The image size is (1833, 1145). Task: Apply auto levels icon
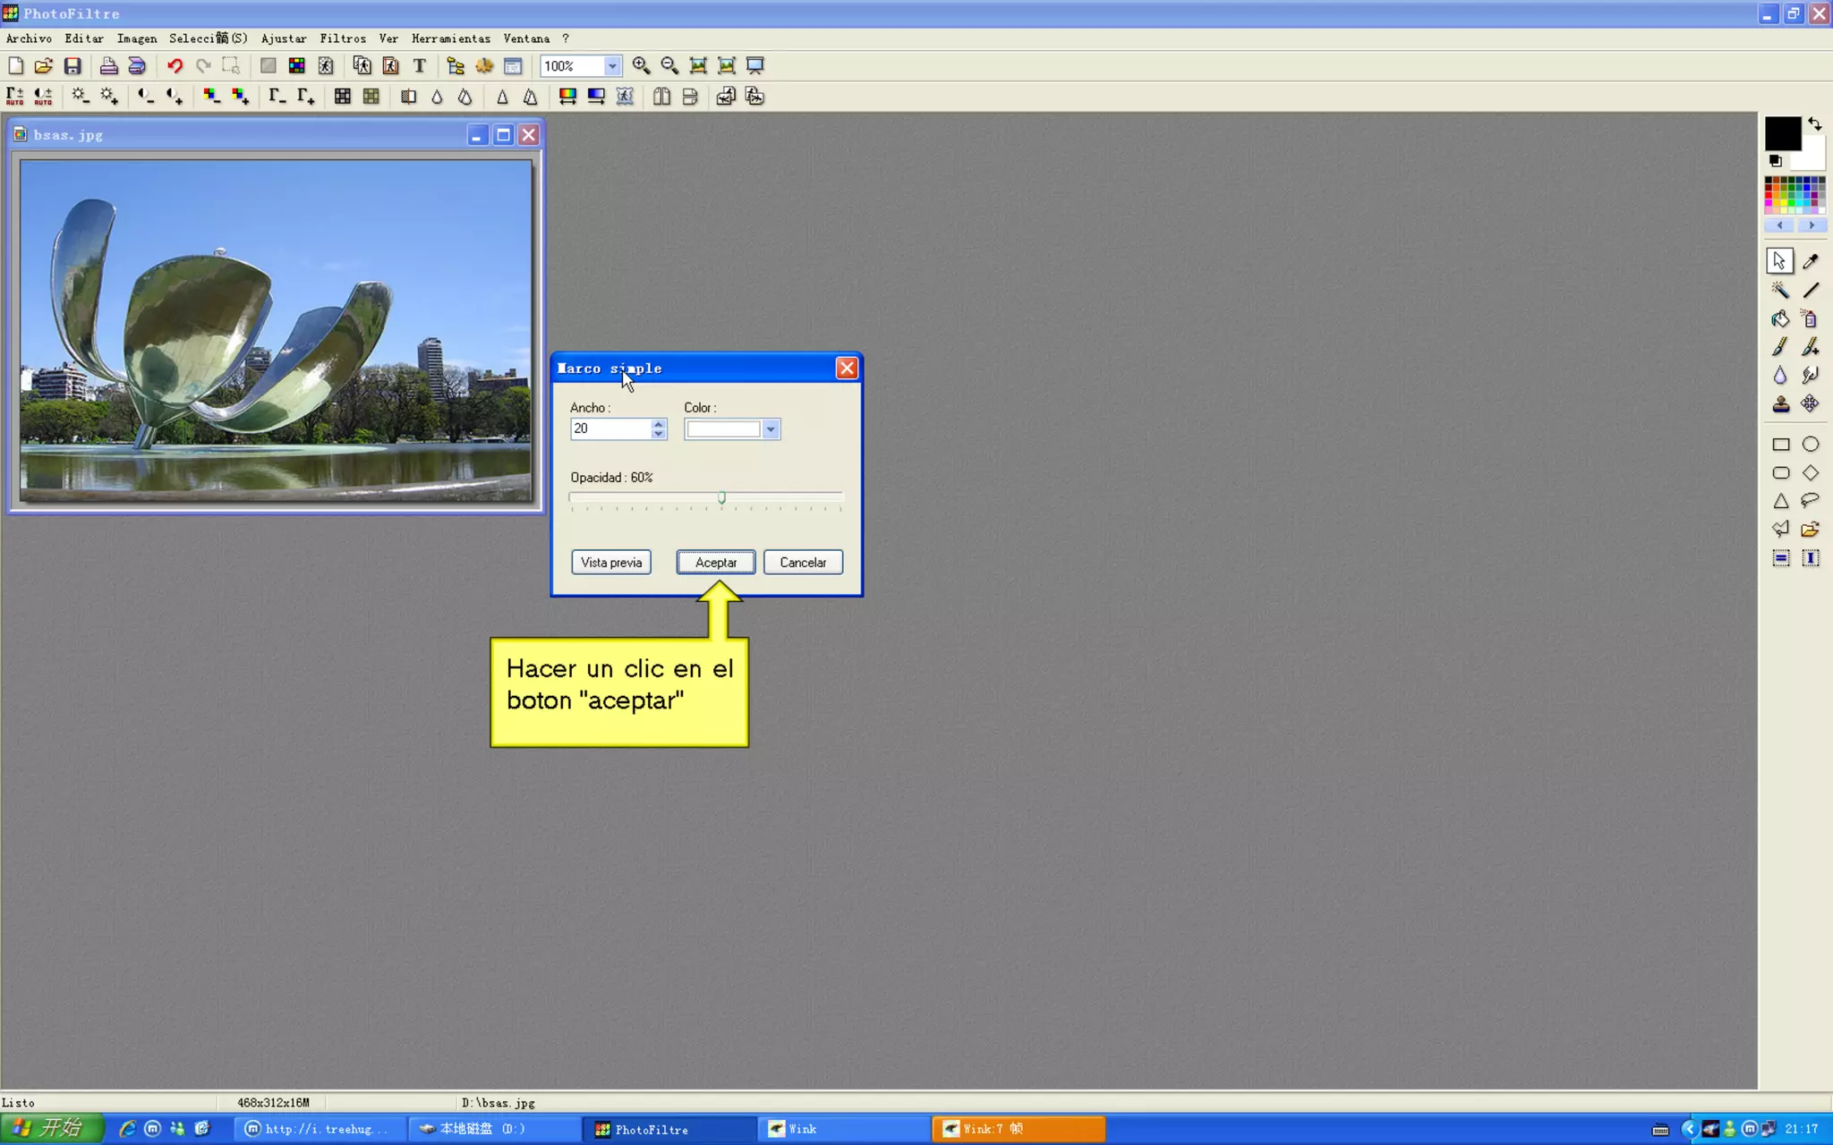coord(15,97)
